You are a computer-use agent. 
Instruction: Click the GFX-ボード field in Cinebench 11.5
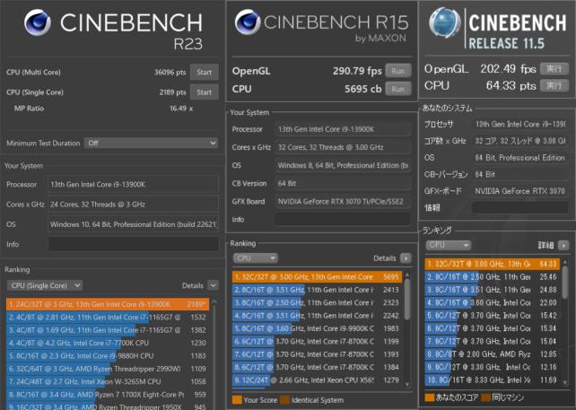[x=519, y=191]
